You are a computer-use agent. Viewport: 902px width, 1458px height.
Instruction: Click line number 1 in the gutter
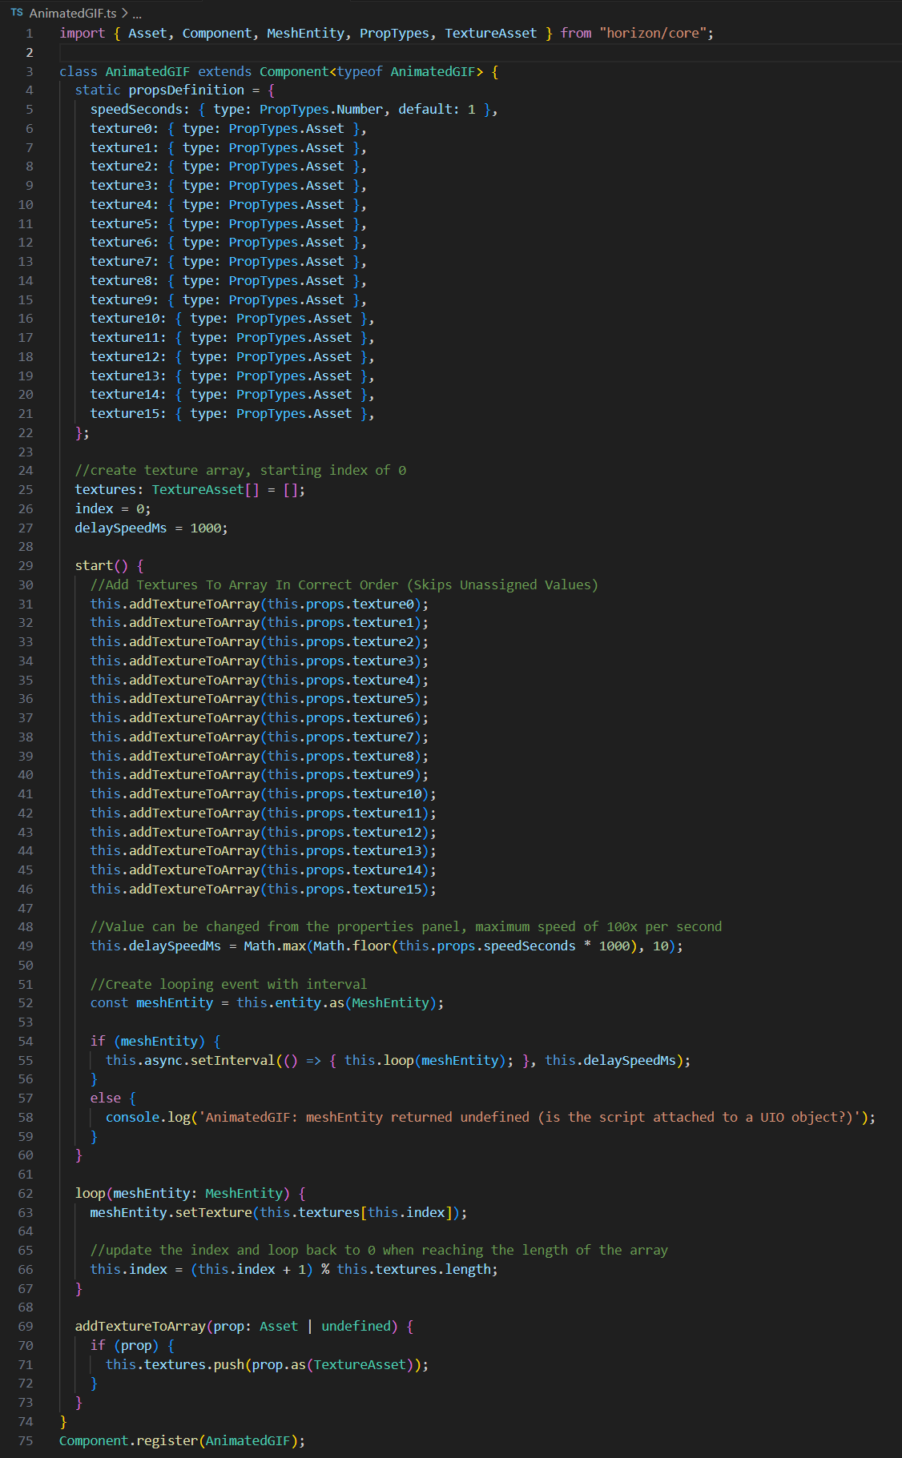click(30, 34)
